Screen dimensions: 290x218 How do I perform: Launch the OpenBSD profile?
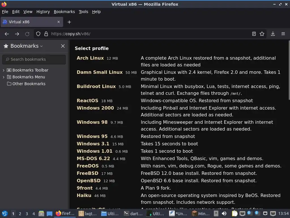(x=89, y=181)
